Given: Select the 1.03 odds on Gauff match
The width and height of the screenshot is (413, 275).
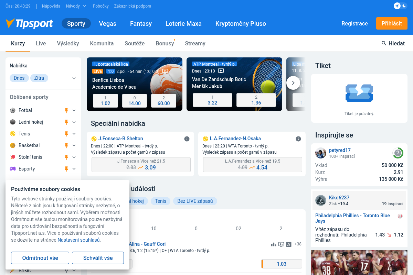Looking at the screenshot, I should (x=282, y=264).
